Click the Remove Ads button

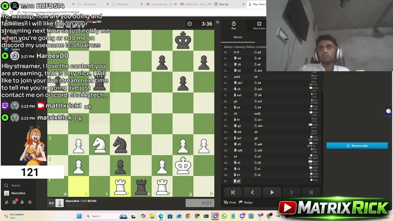pyautogui.click(x=357, y=146)
